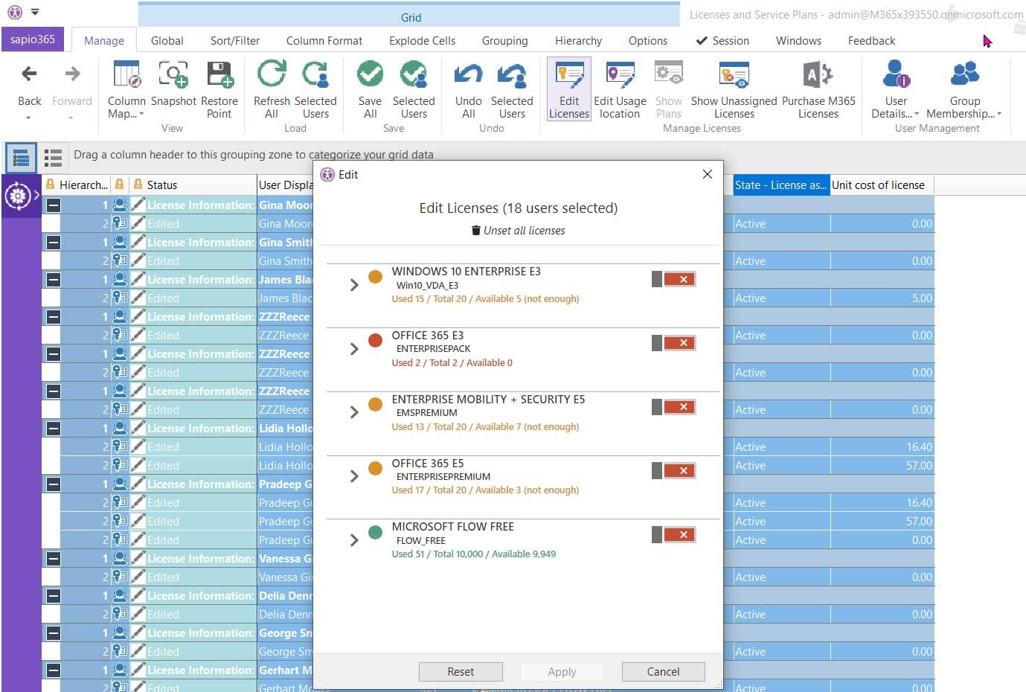The height and width of the screenshot is (692, 1026).
Task: Click the Status column header
Action: (193, 185)
